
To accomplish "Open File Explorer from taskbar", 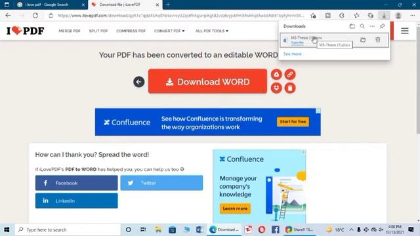I will coord(158,229).
